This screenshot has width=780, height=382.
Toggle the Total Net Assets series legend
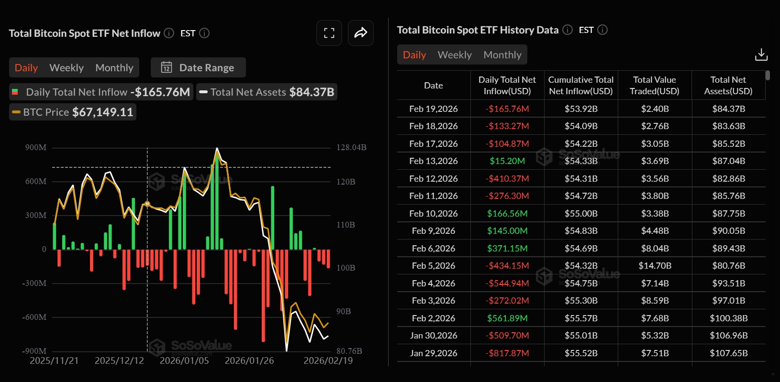[267, 92]
